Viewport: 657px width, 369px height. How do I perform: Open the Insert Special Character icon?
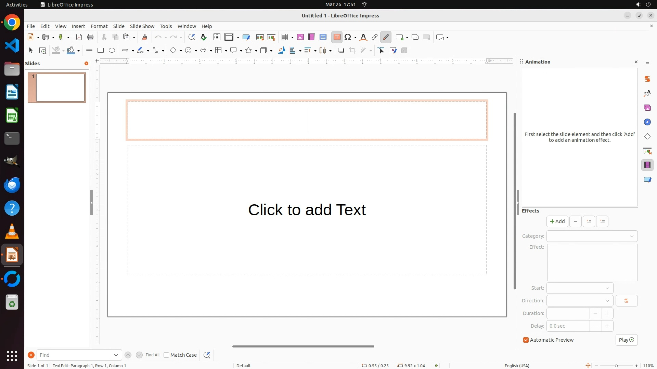(x=348, y=37)
